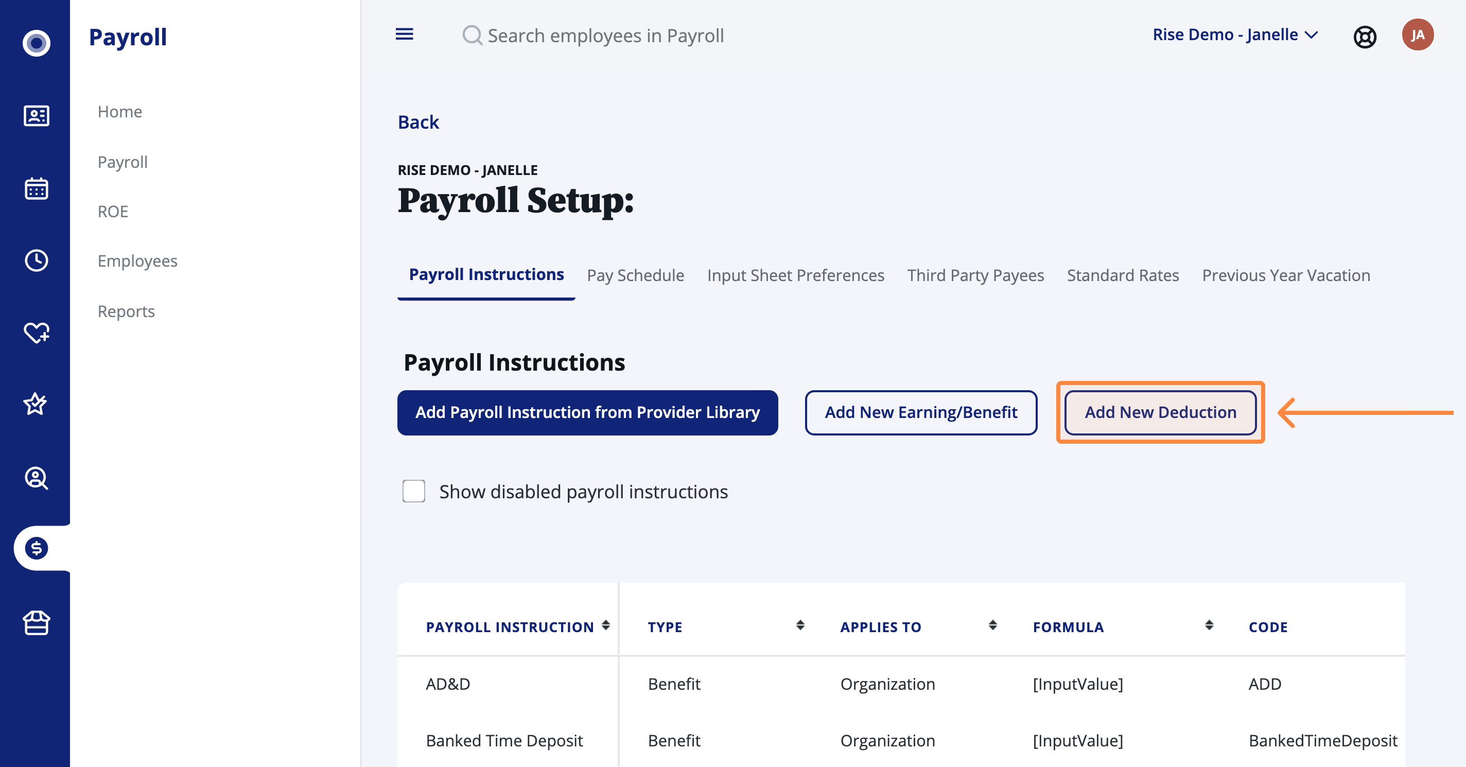Switch to Input Sheet Preferences tab
The height and width of the screenshot is (767, 1466).
click(x=795, y=275)
